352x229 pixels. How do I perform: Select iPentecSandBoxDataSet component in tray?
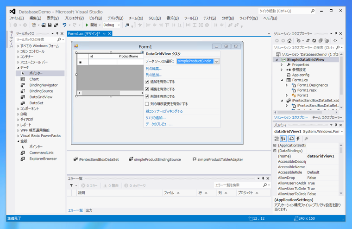coord(96,159)
